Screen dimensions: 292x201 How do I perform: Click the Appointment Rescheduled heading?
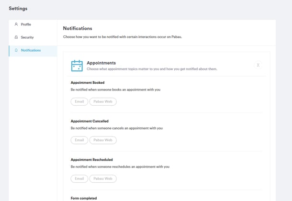(x=91, y=160)
